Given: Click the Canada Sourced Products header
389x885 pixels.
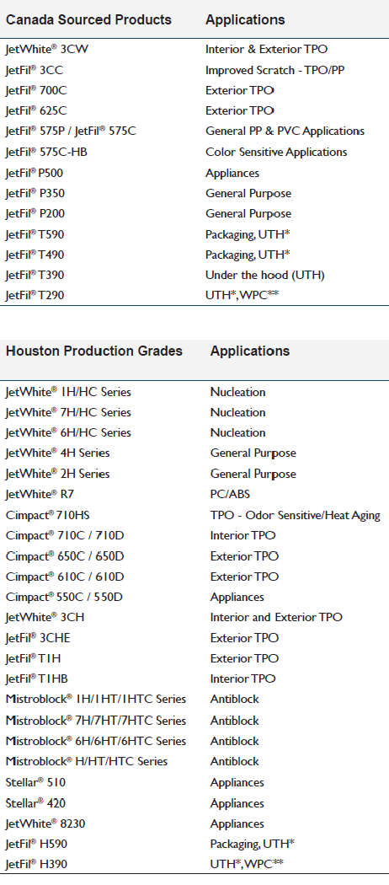Looking at the screenshot, I should tap(88, 19).
